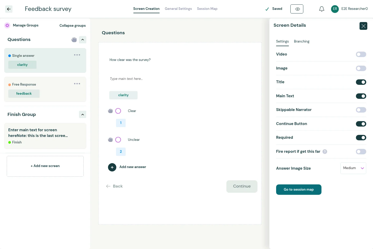This screenshot has height=249, width=373.
Task: Open the Free Response screen options menu
Action: (77, 84)
